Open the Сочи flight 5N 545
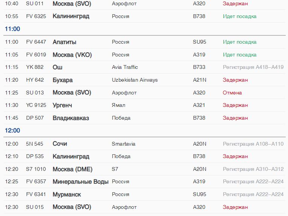The width and height of the screenshot is (288, 216). 60,144
